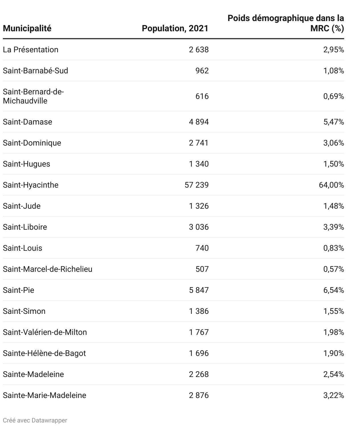Click the Municipalité column header
The height and width of the screenshot is (427, 347).
(x=27, y=28)
